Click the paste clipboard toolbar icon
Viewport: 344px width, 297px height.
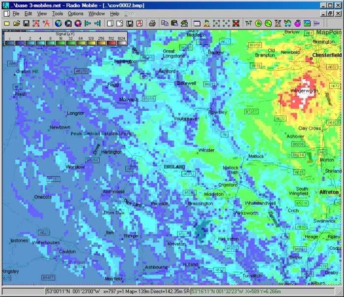tap(174, 23)
